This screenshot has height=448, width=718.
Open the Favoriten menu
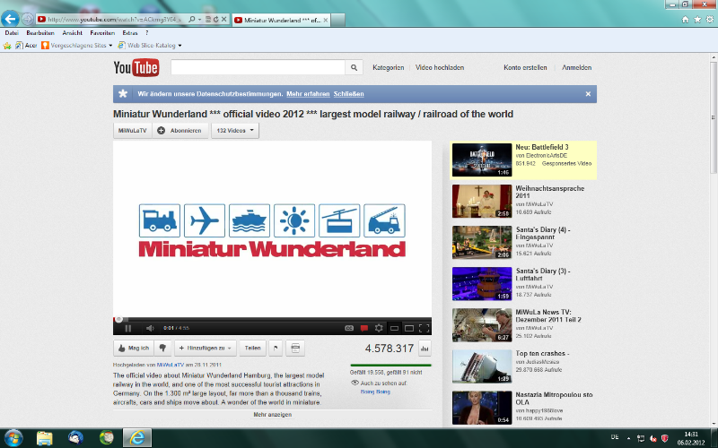[x=102, y=32]
